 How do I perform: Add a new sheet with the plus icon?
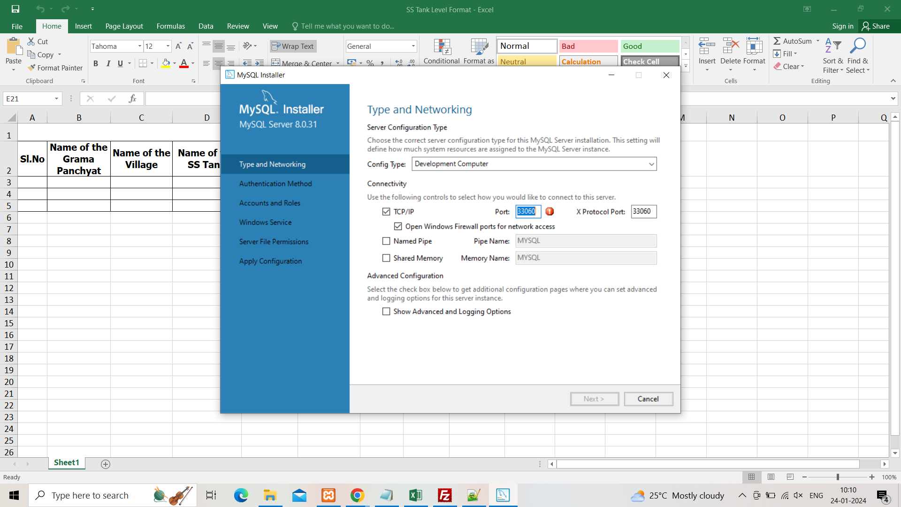[106, 464]
